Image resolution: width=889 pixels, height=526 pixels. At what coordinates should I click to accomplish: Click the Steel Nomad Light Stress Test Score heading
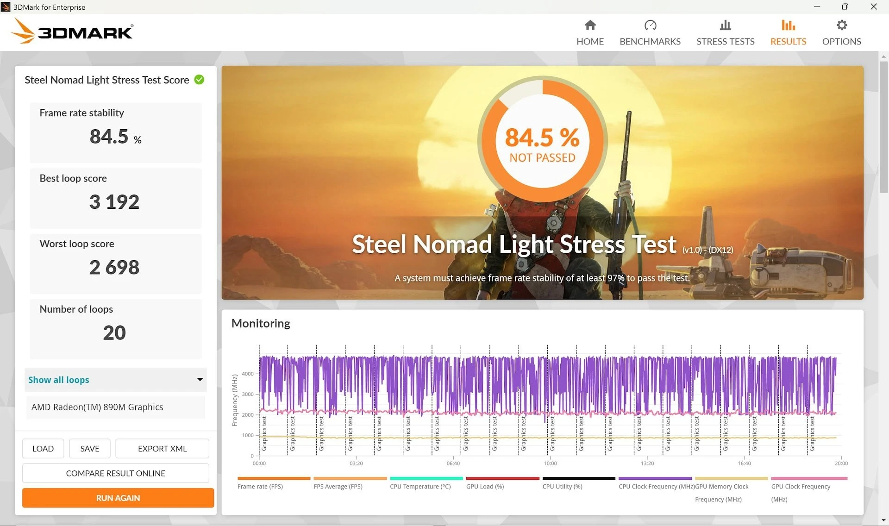tap(107, 80)
